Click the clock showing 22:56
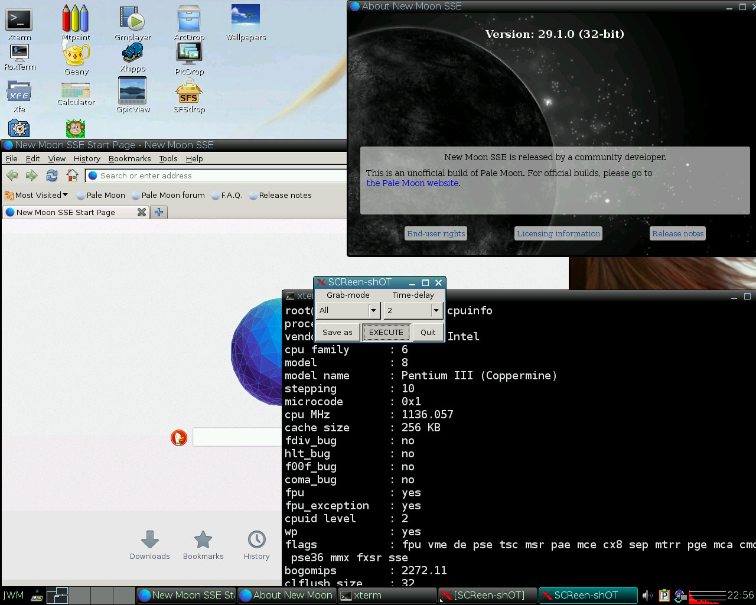 click(741, 595)
